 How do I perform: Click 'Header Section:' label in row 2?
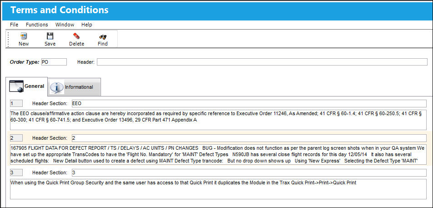tap(50, 138)
